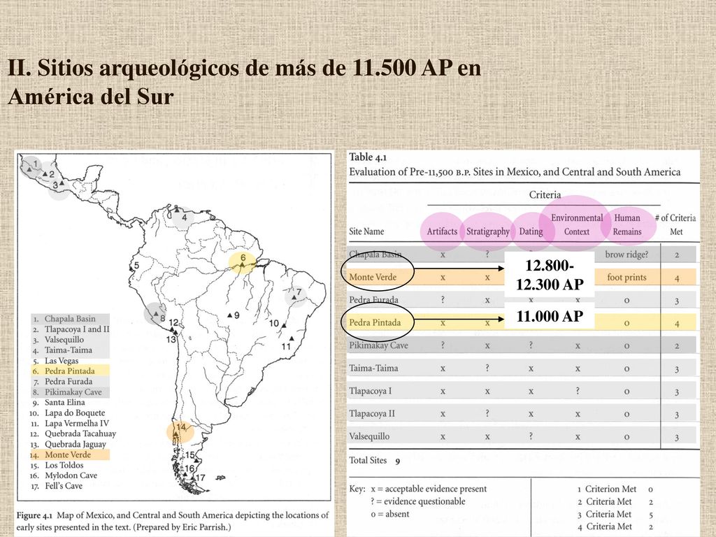716x537 pixels.
Task: Click the 'foot prints' cell in Monte Verde row
Action: point(626,277)
